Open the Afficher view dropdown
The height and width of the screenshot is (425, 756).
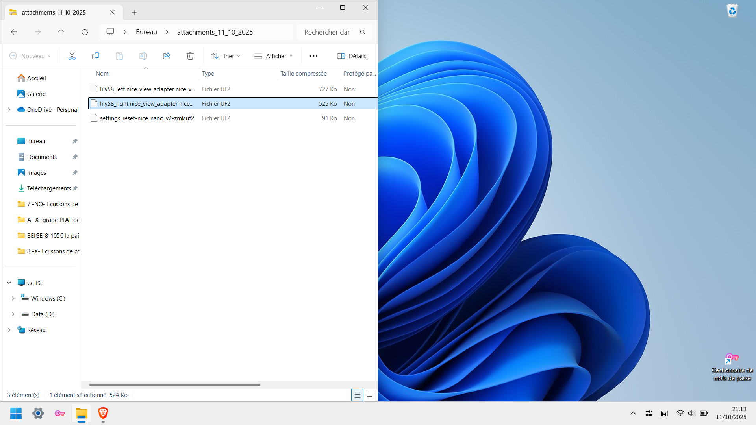coord(274,56)
